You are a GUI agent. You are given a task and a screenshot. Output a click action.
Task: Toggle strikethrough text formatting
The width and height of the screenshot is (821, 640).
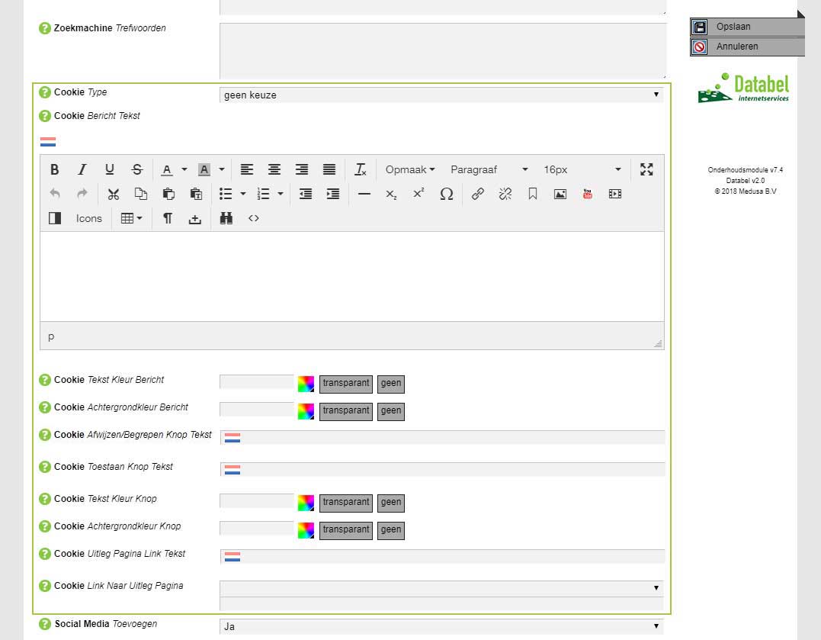pos(137,169)
